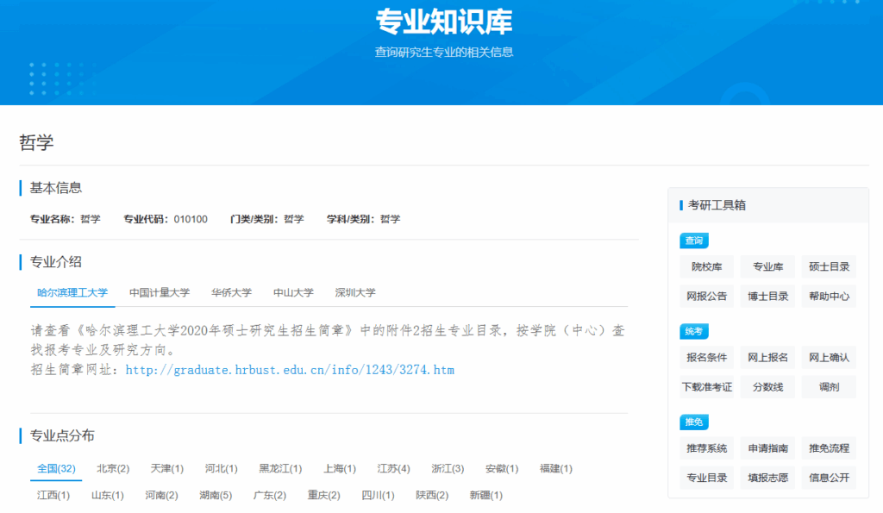This screenshot has width=883, height=513.
Task: Click the 报名条件 button
Action: (706, 357)
